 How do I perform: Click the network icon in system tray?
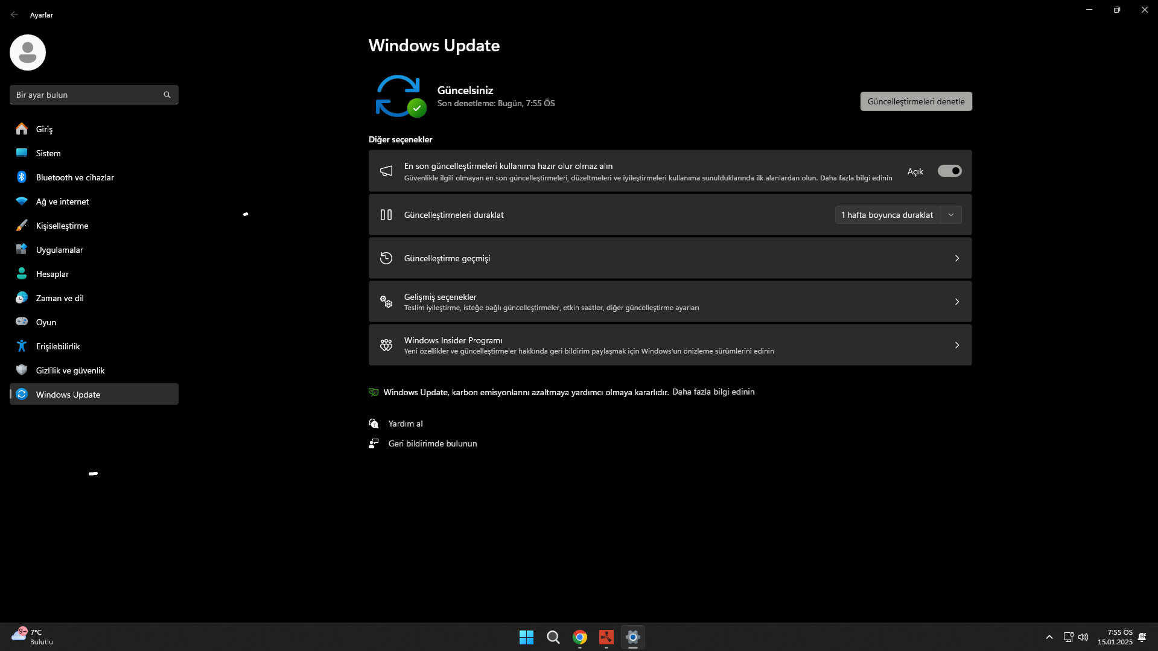pos(1068,637)
